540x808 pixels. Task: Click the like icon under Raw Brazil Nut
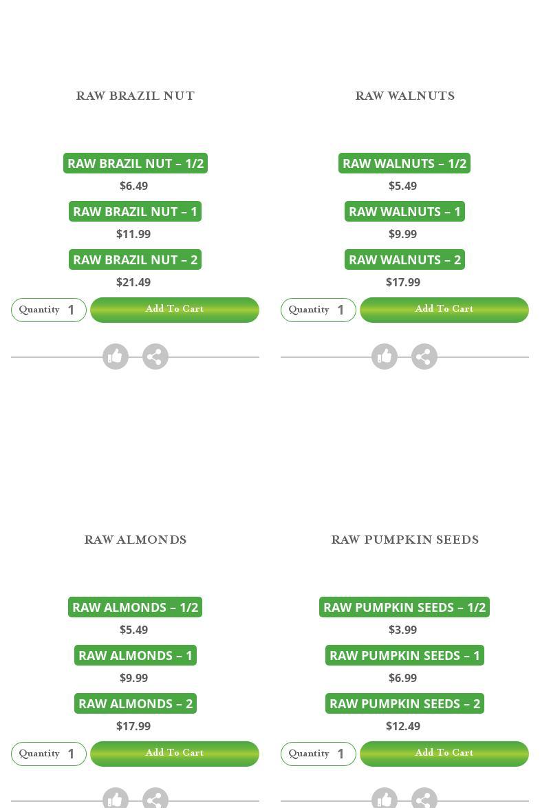(x=116, y=357)
